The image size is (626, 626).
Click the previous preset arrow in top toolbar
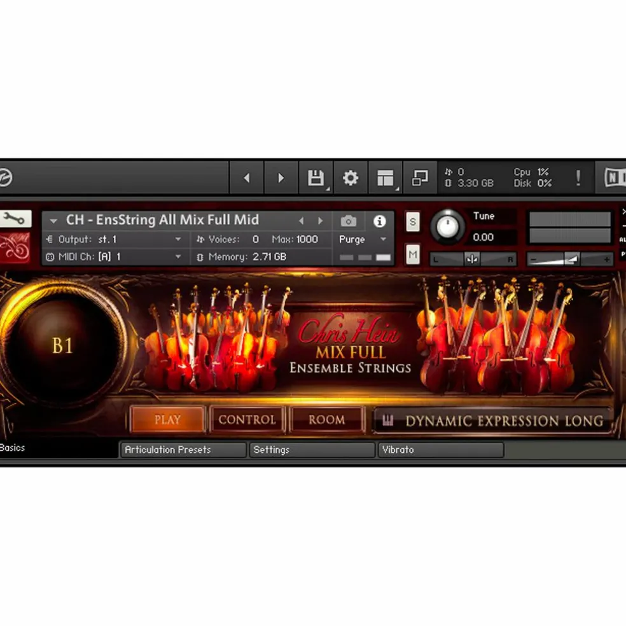click(247, 177)
